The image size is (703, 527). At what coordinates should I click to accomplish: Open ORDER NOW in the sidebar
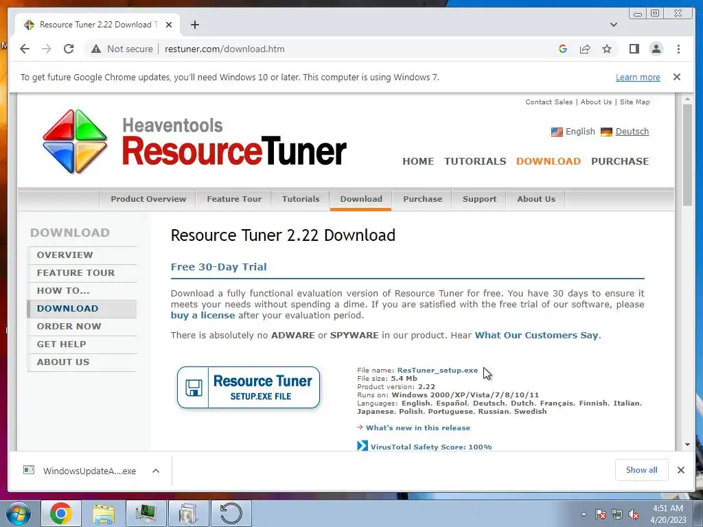tap(82, 327)
